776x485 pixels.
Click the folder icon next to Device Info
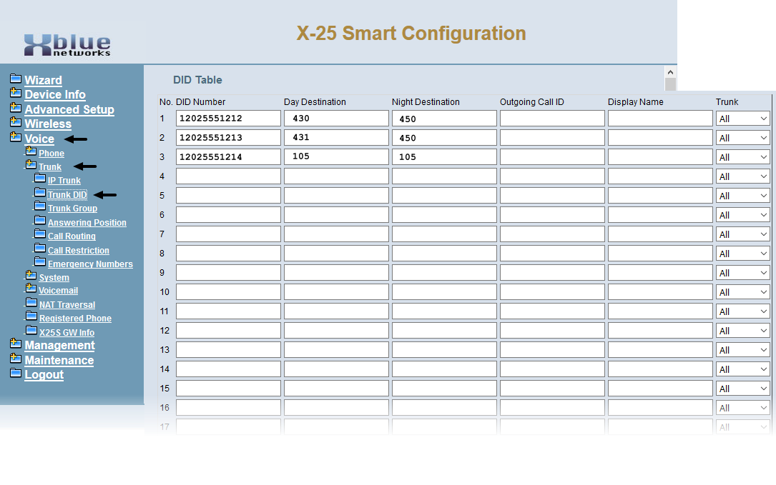tap(16, 93)
